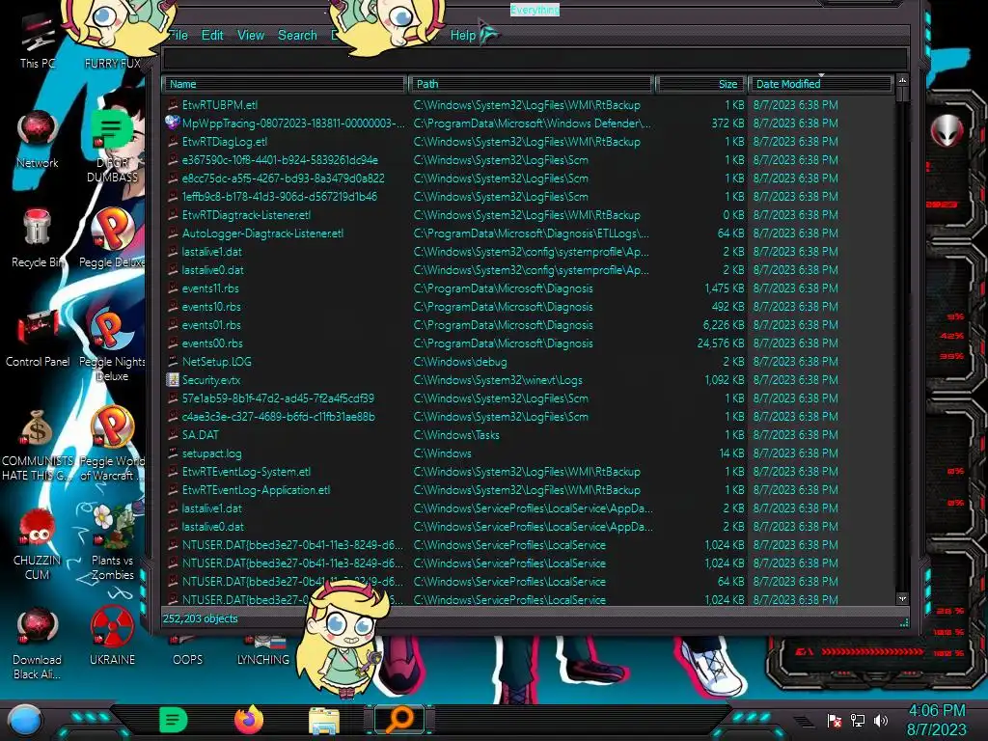This screenshot has height=741, width=988.
Task: Select events11.rbs file name
Action: [210, 288]
